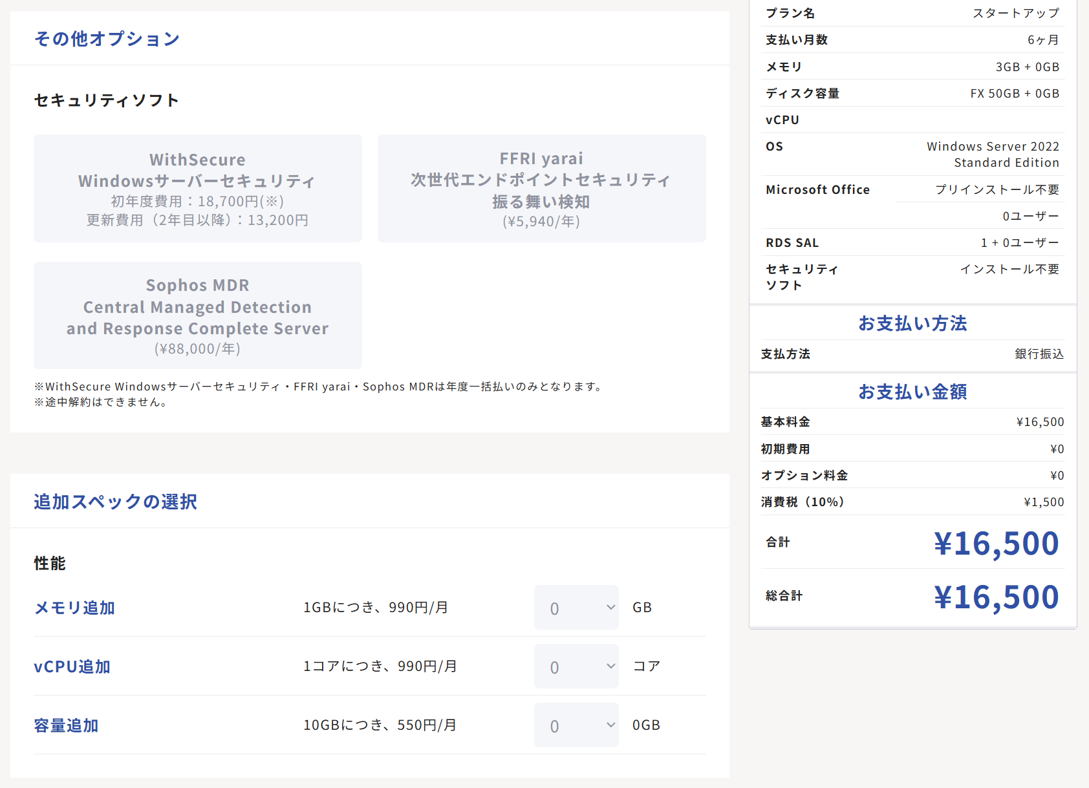Viewport: 1089px width, 788px height.
Task: Click the お支払い金額 heading in summary
Action: [912, 392]
